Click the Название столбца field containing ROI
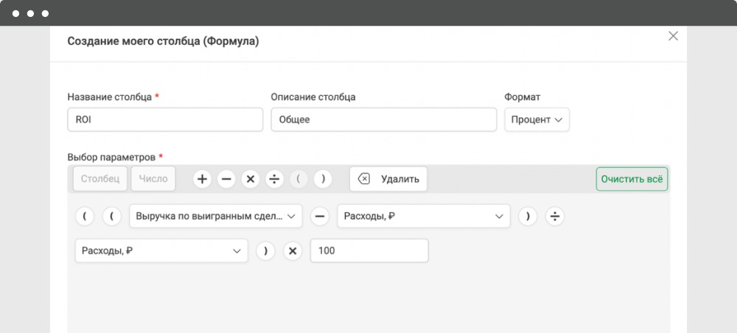 (x=165, y=120)
